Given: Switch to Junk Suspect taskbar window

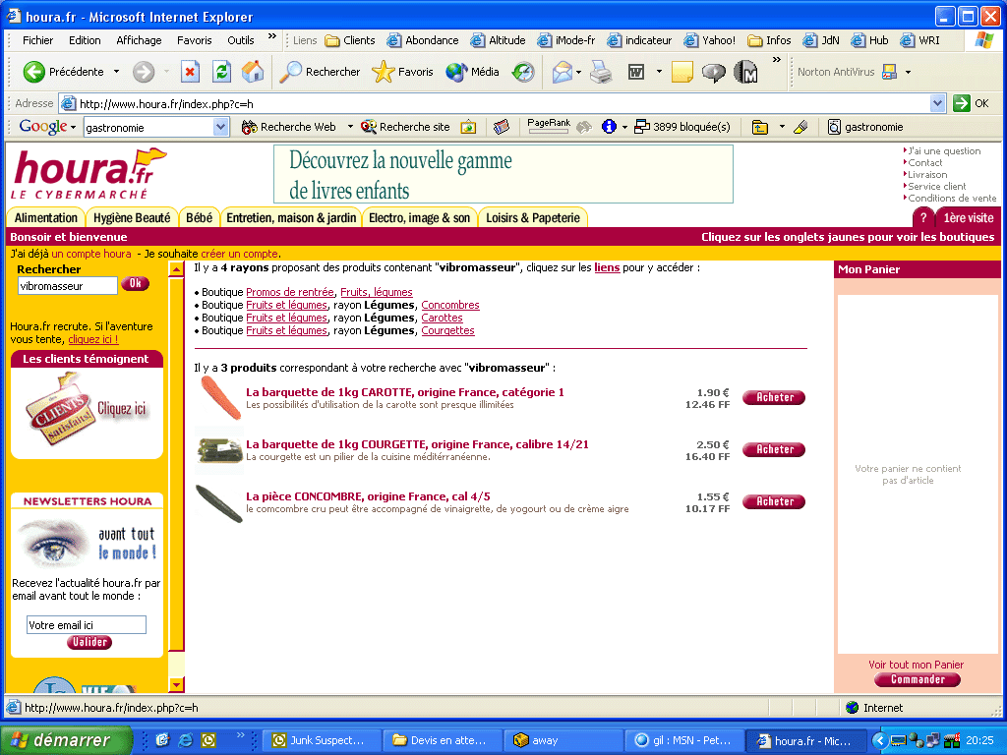Looking at the screenshot, I should (322, 740).
